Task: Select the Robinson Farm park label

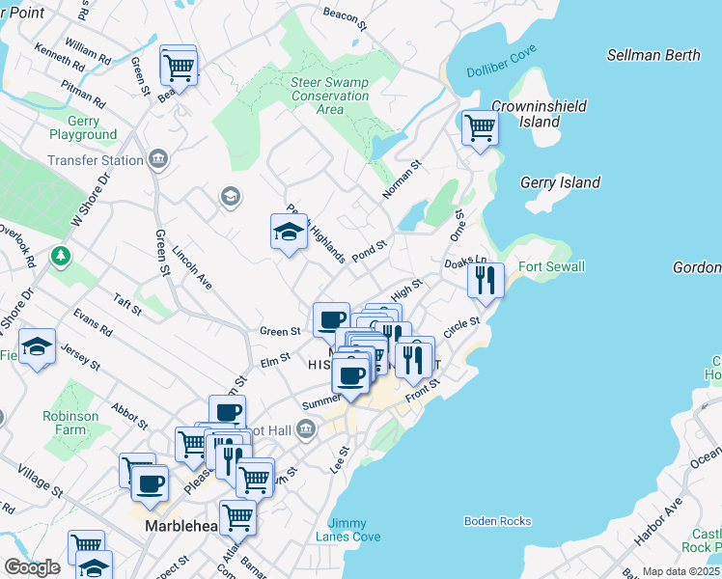Action: [69, 423]
